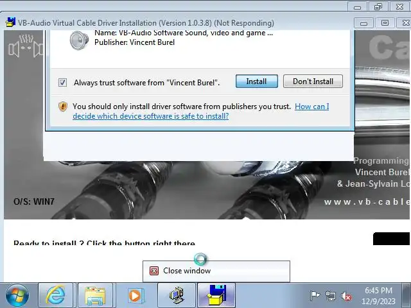Launch Internet Explorer from taskbar
This screenshot has height=308, width=411.
click(56, 295)
